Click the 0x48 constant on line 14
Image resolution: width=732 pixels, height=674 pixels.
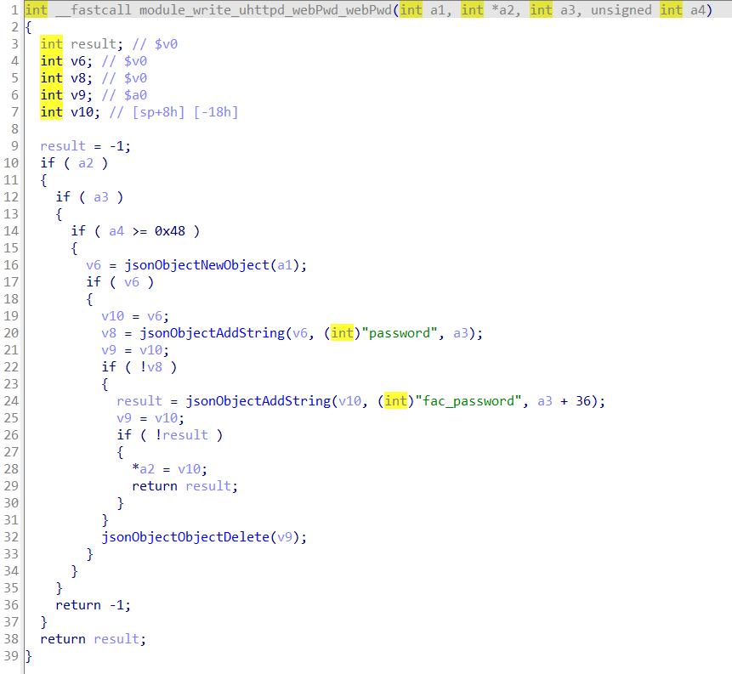pyautogui.click(x=170, y=231)
